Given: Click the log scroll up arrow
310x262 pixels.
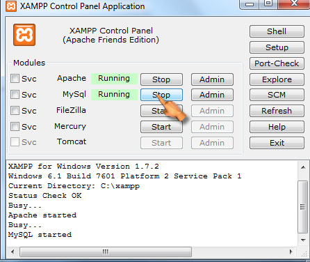Looking at the screenshot, I should coord(303,167).
